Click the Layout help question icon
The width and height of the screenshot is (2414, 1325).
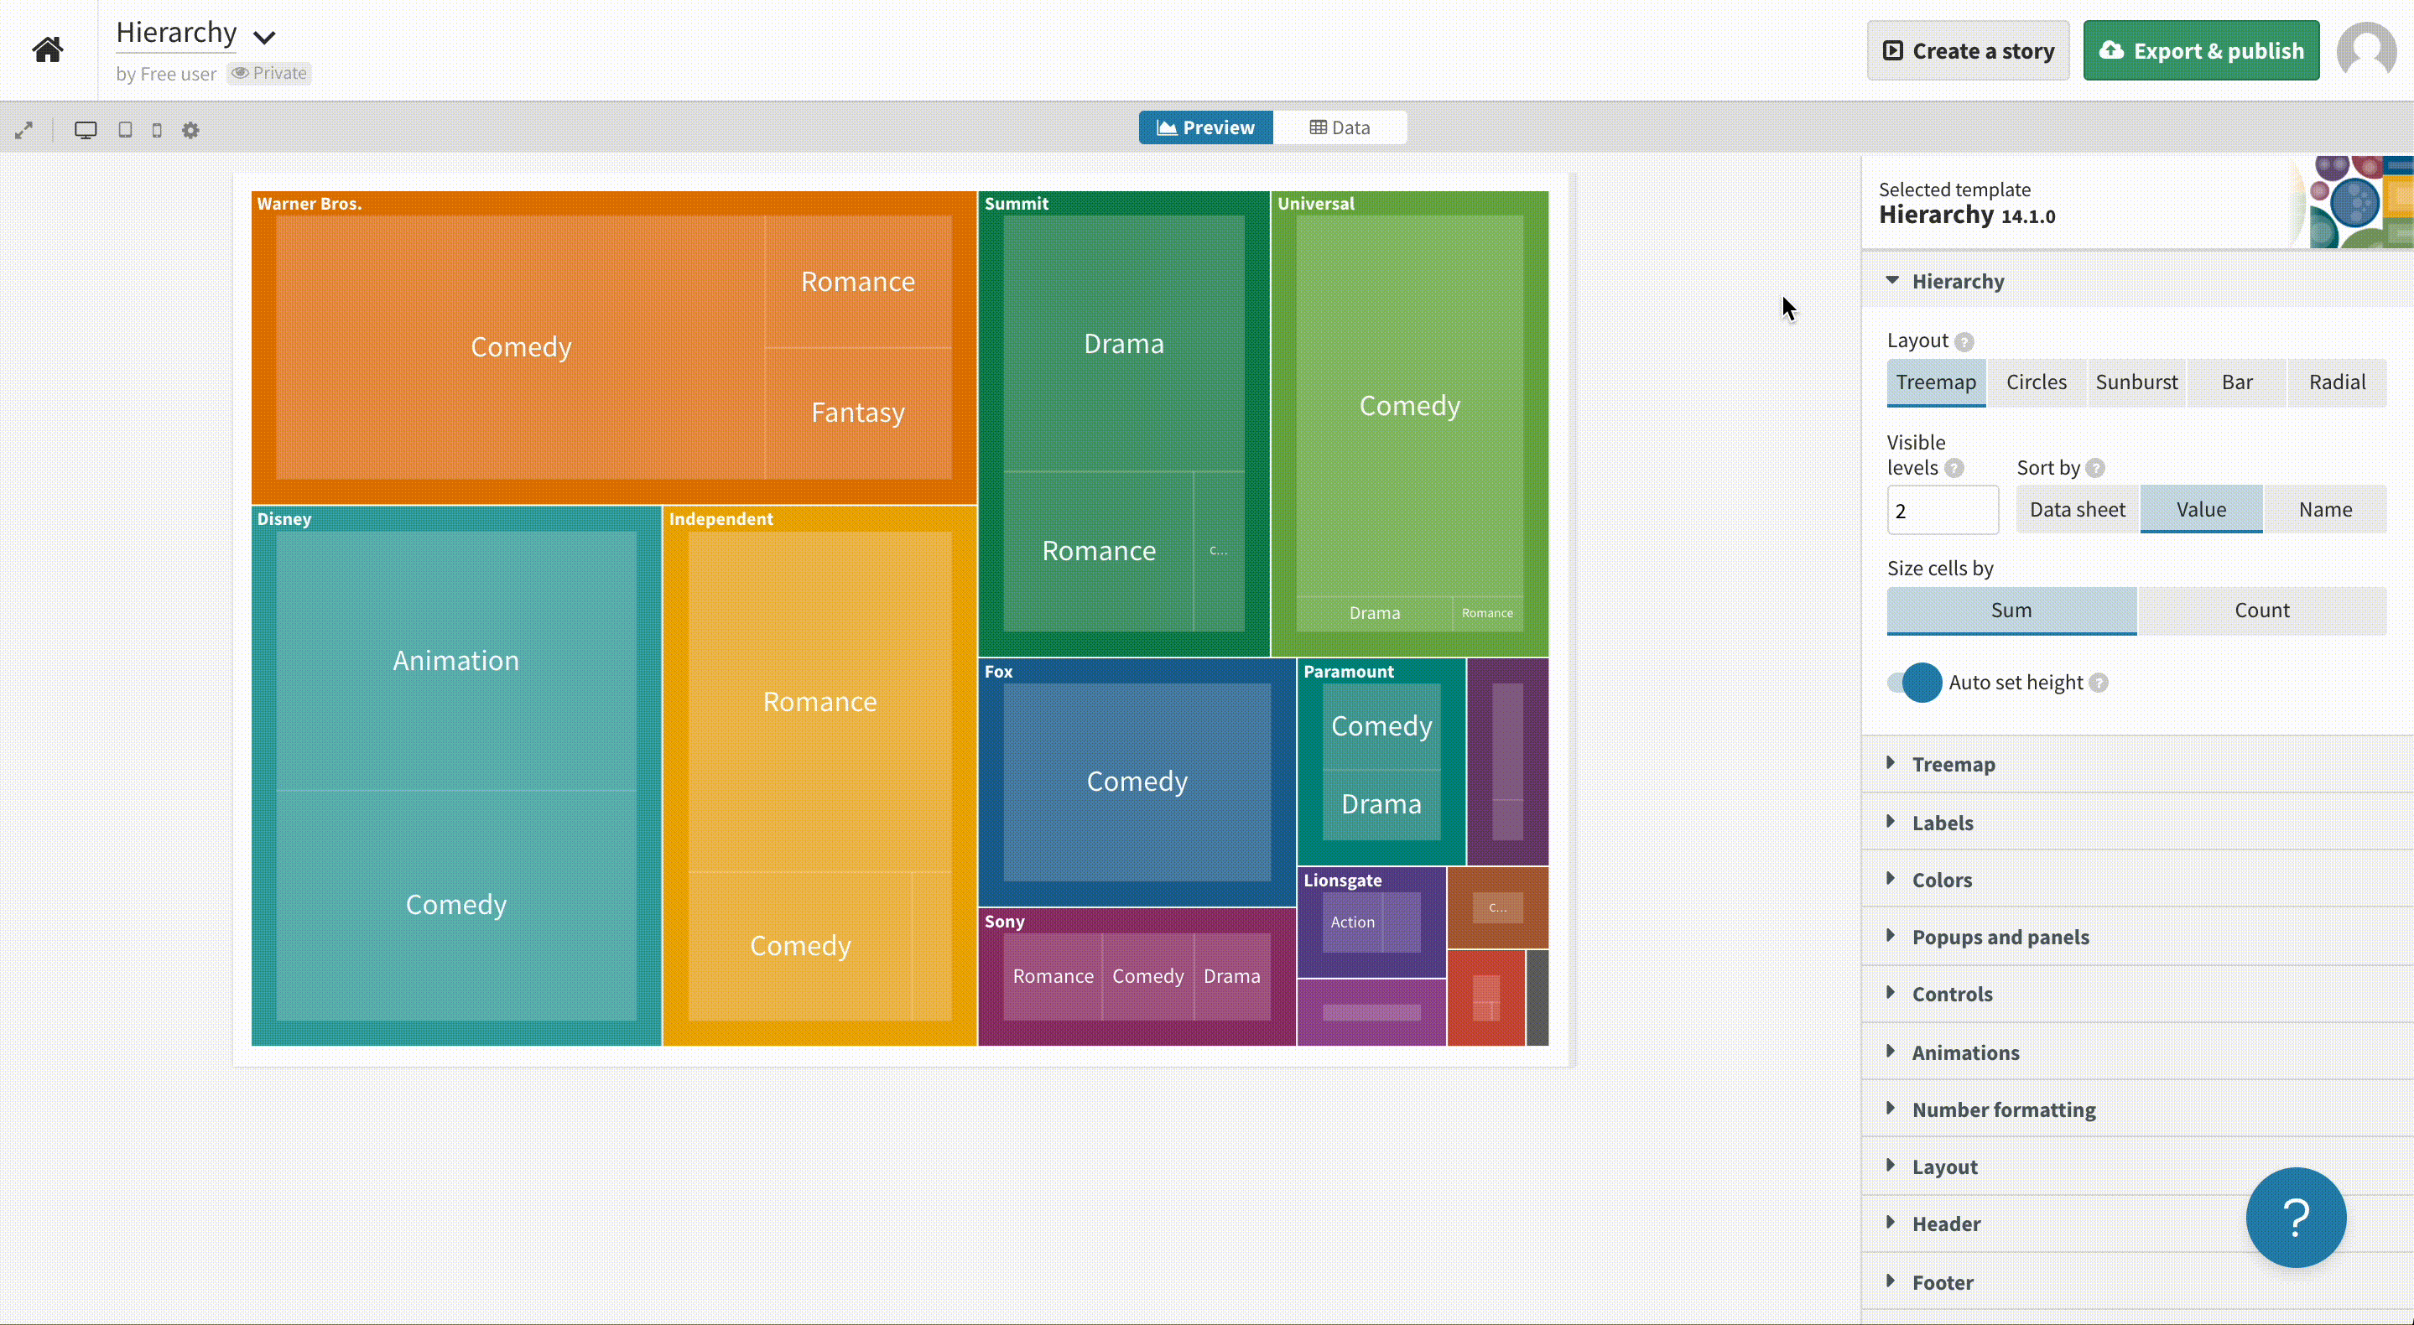(1965, 342)
